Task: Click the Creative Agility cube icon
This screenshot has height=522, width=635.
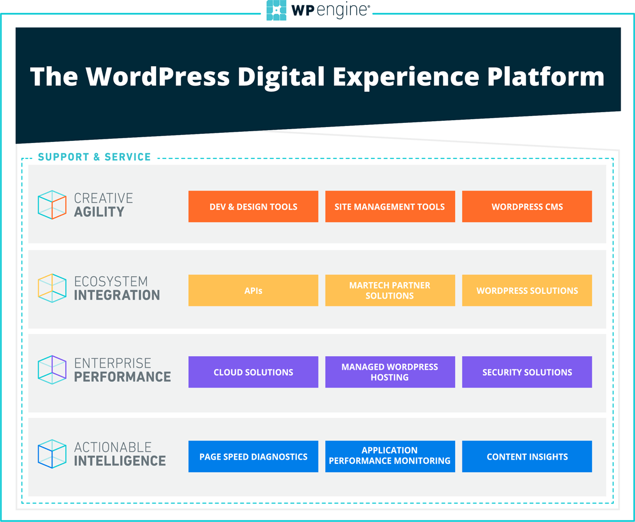Action: (52, 205)
